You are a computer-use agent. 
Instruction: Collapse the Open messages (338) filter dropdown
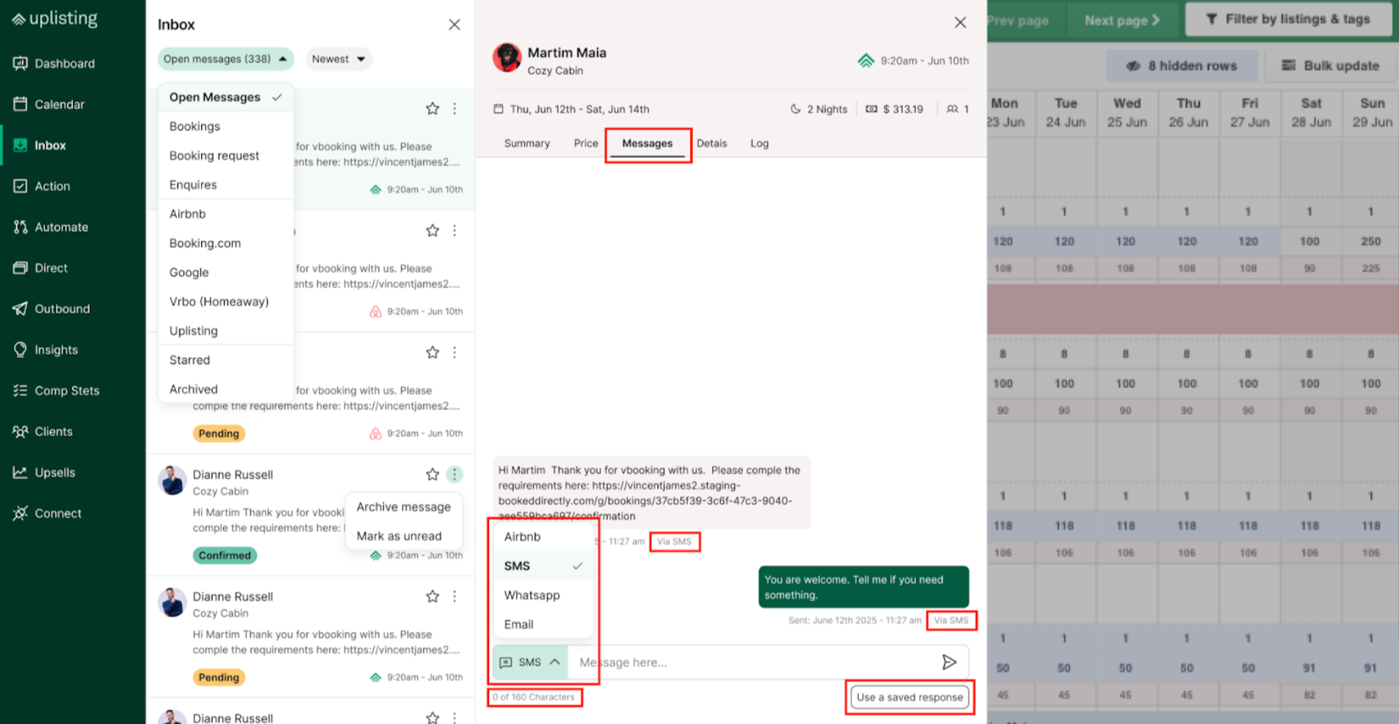(225, 59)
